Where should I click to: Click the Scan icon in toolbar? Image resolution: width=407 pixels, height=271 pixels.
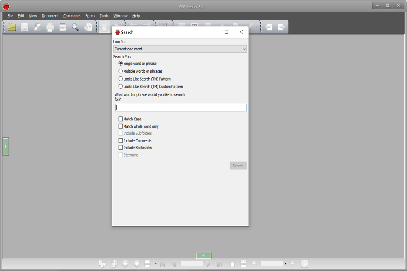click(63, 27)
